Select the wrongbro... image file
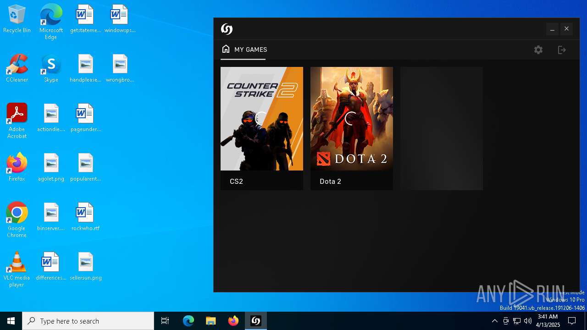The width and height of the screenshot is (587, 330). (120, 68)
